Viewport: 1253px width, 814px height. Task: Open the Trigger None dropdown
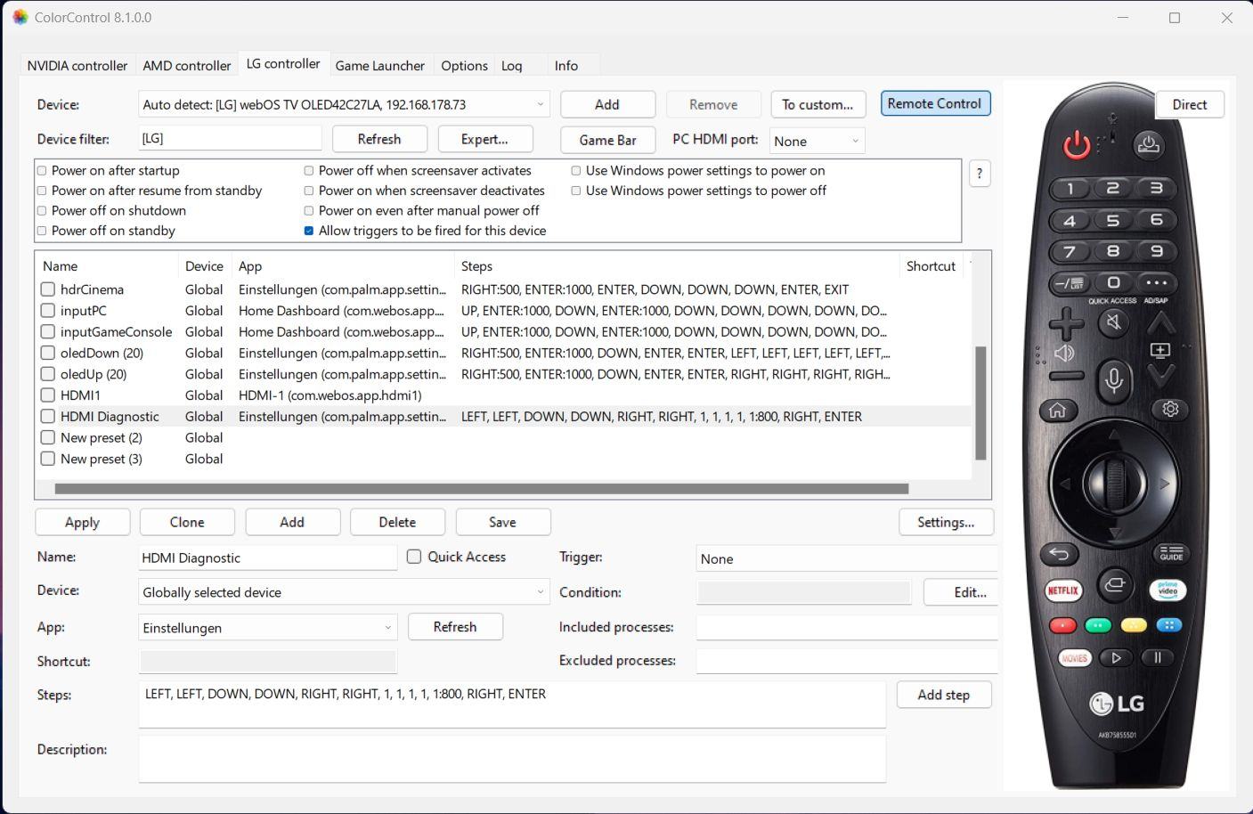tap(846, 558)
